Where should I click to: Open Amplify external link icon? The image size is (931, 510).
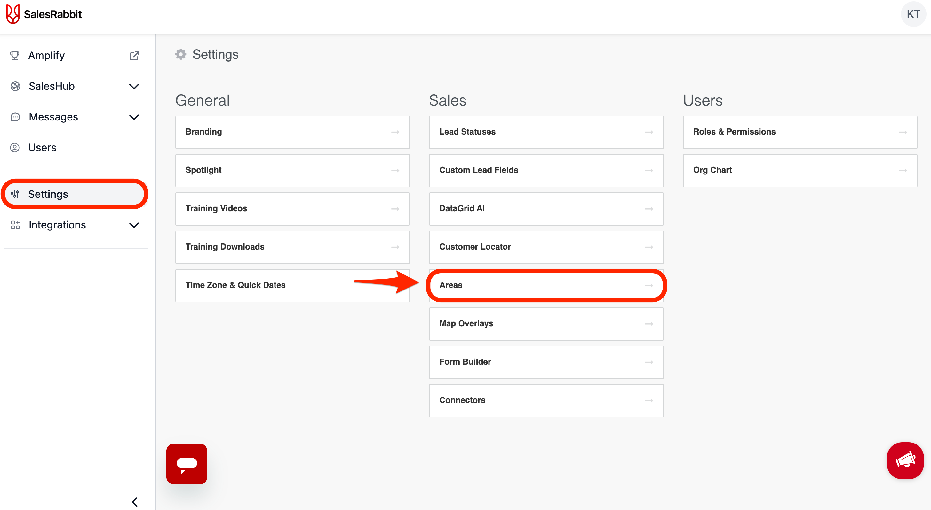134,56
